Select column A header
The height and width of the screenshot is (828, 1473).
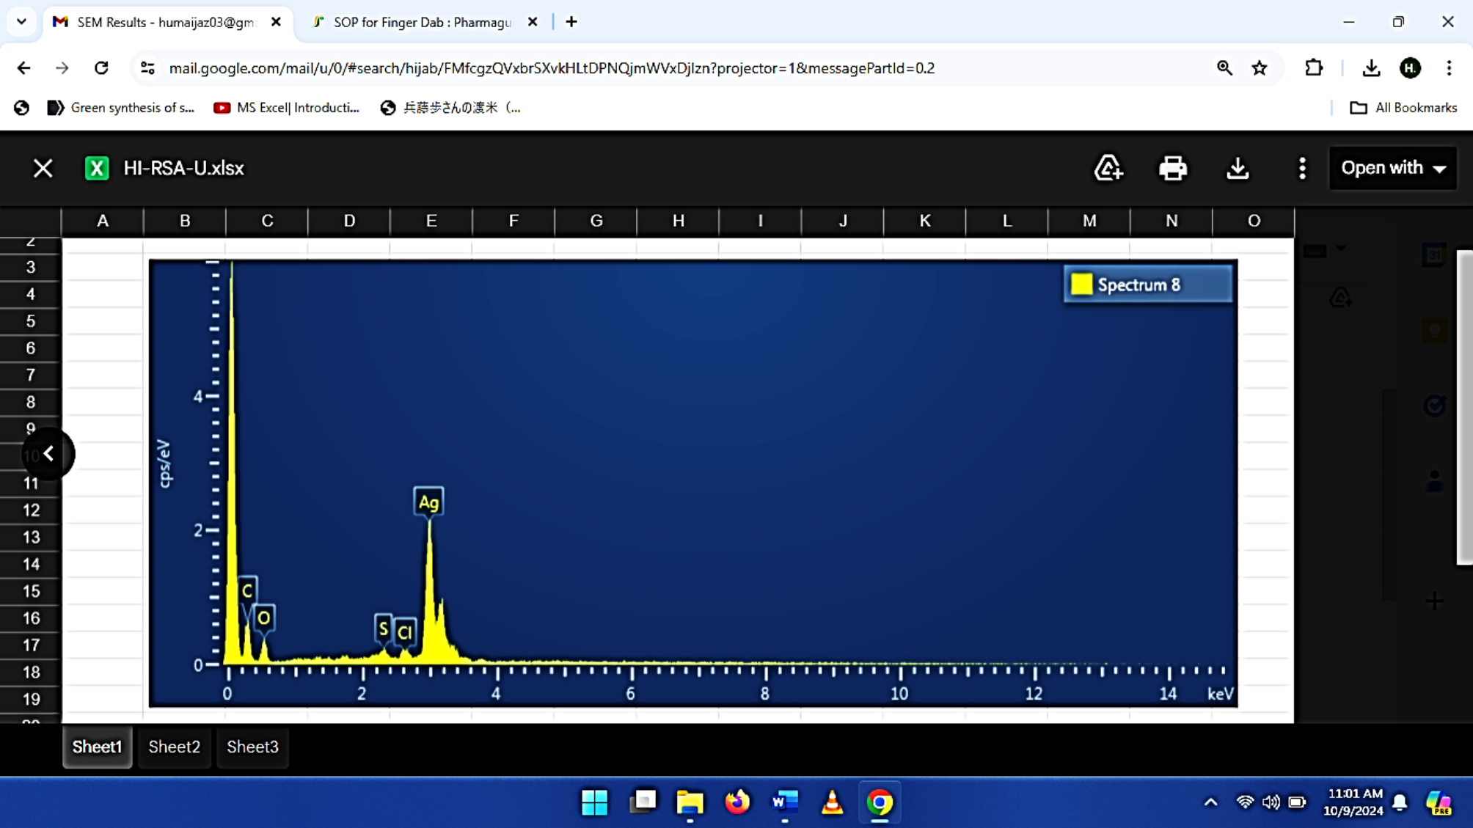(103, 221)
